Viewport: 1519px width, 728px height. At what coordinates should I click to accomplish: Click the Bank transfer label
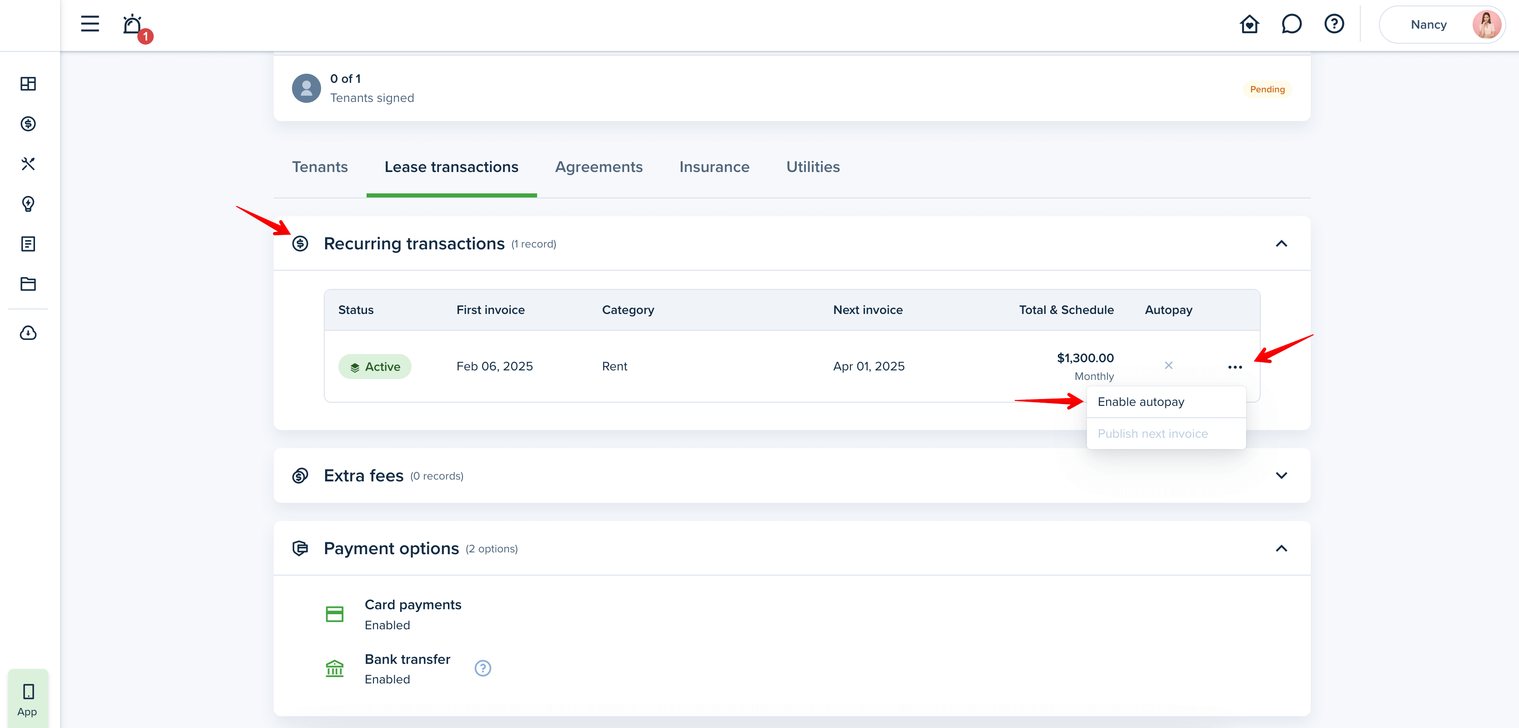click(x=407, y=659)
